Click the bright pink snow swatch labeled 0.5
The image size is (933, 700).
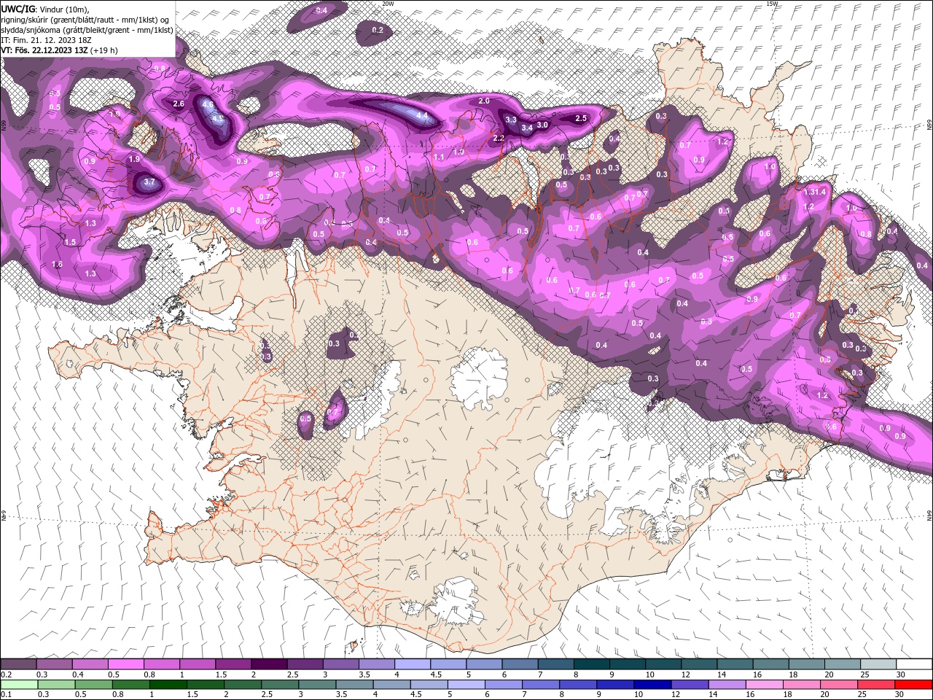tap(125, 664)
